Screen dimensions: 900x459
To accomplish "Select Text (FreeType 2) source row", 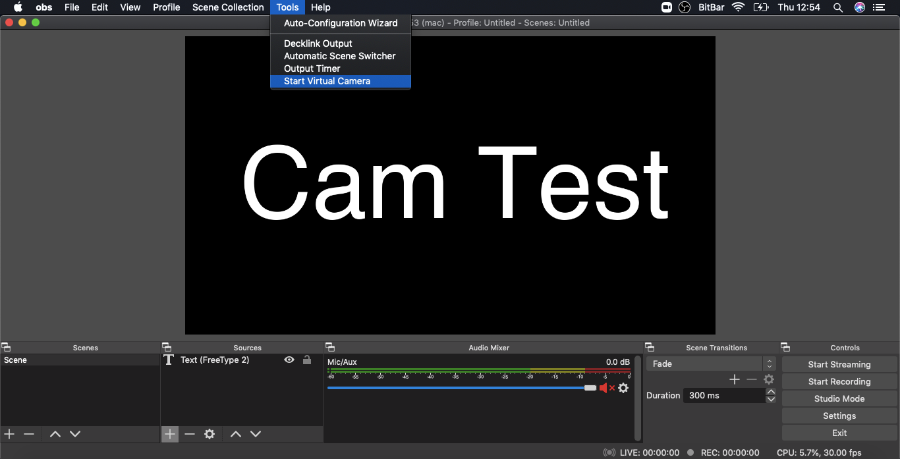I will coord(242,360).
